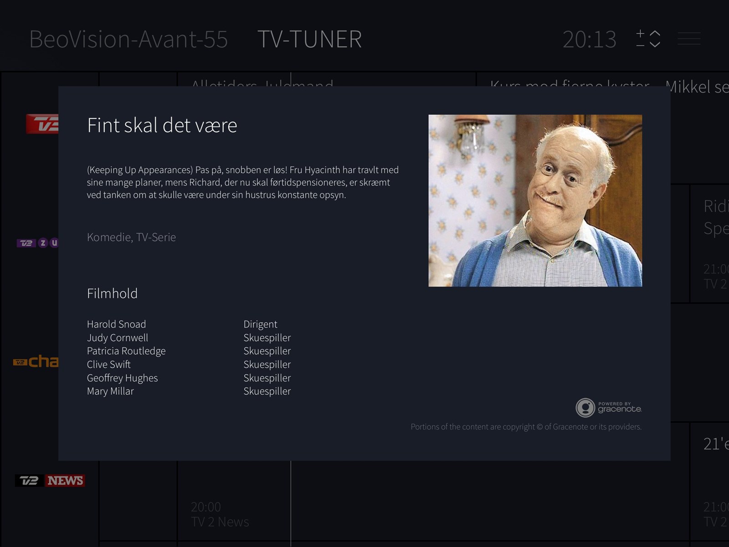Open the Mikkel se... programme in the guide
Viewport: 729px width, 547px height.
pyautogui.click(x=697, y=87)
